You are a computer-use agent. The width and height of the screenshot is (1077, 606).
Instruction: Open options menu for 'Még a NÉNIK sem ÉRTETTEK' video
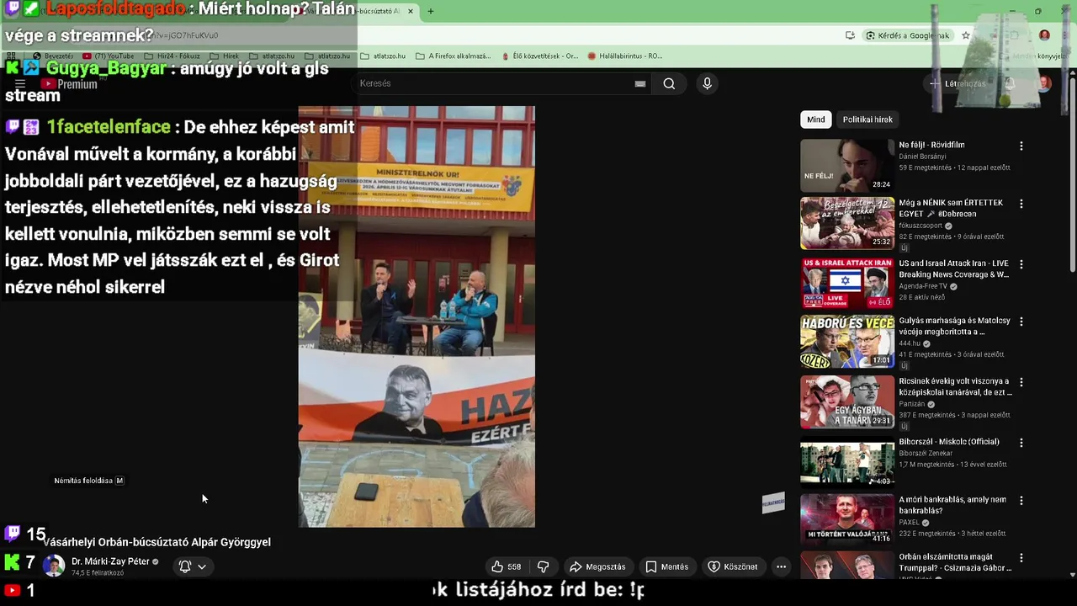1021,204
